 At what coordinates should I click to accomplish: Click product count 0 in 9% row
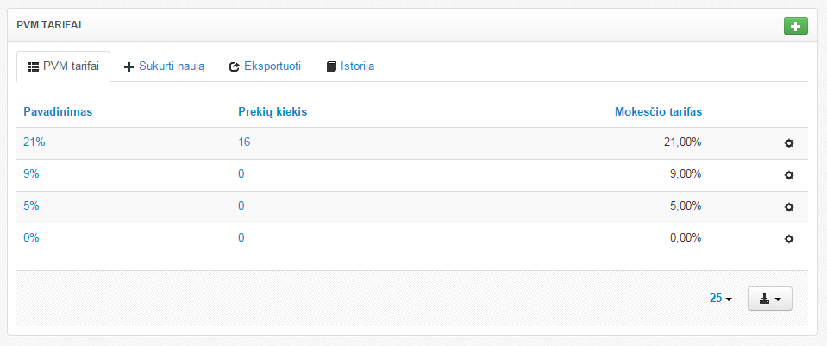click(241, 174)
